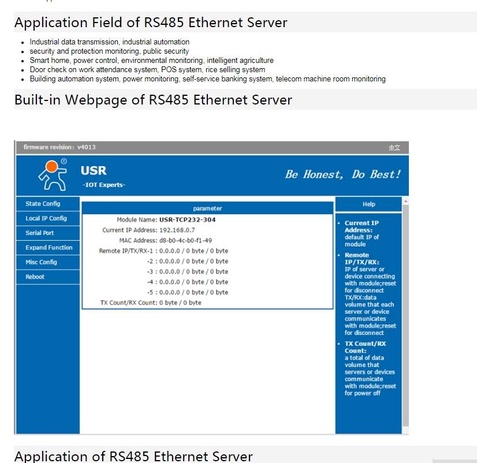Screen dimensions: 477x463
Task: Click the parameter table header
Action: tap(208, 208)
